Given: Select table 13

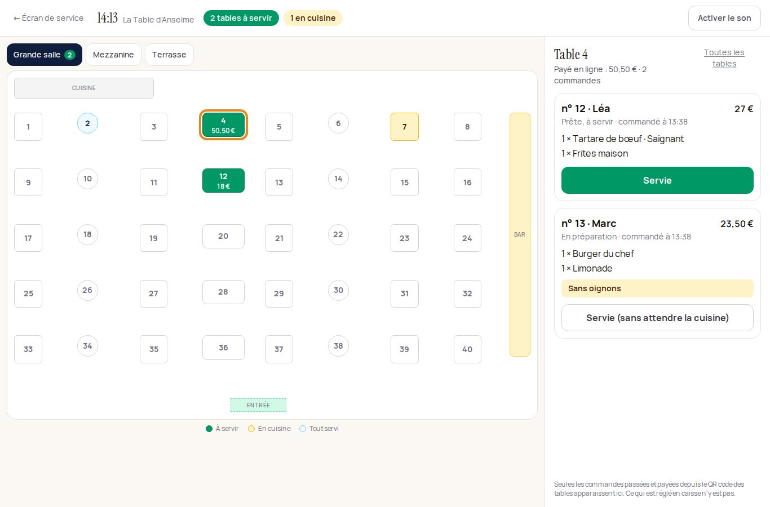Looking at the screenshot, I should pos(279,183).
